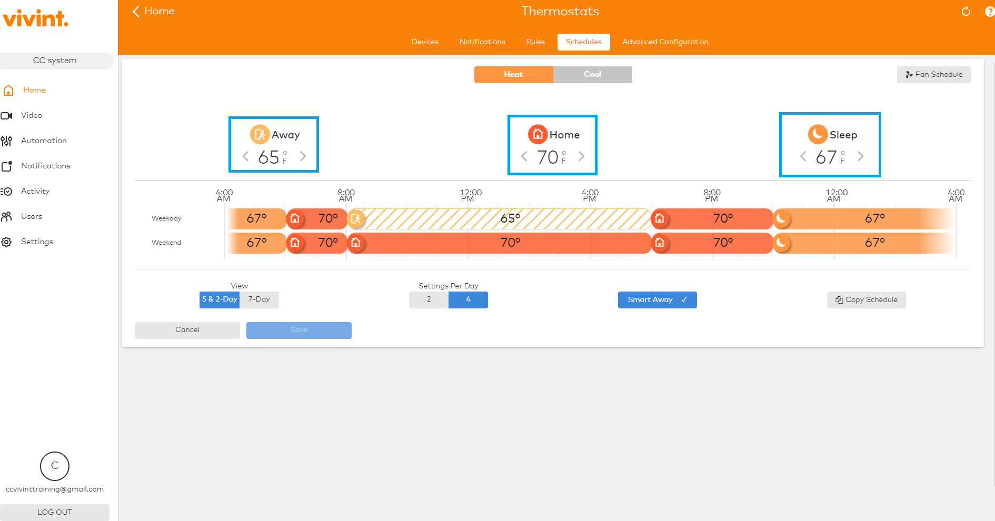Click the Users people icon in sidebar
Viewport: 995px width, 521px height.
6,216
